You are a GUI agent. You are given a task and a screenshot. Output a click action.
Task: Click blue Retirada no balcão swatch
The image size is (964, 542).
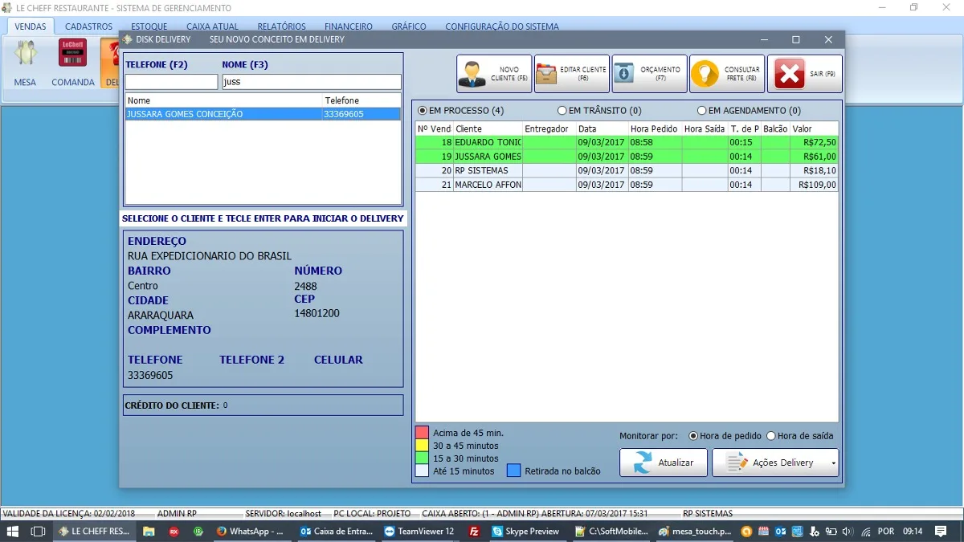coord(513,471)
